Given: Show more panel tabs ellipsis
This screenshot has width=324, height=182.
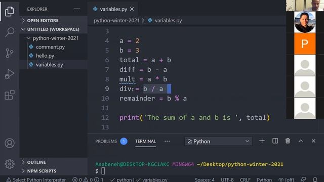Looking at the screenshot, I should [x=167, y=142].
